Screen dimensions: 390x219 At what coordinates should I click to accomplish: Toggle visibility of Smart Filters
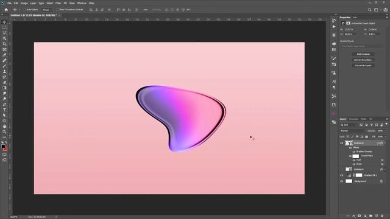[x=350, y=156]
